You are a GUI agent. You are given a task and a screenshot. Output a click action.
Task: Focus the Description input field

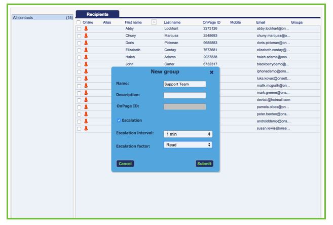tap(184, 95)
